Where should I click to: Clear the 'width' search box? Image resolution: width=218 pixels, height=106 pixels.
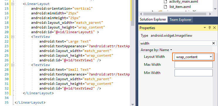(x=214, y=43)
